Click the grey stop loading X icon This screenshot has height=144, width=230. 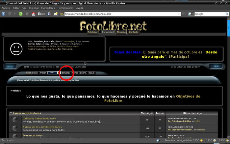[27, 14]
